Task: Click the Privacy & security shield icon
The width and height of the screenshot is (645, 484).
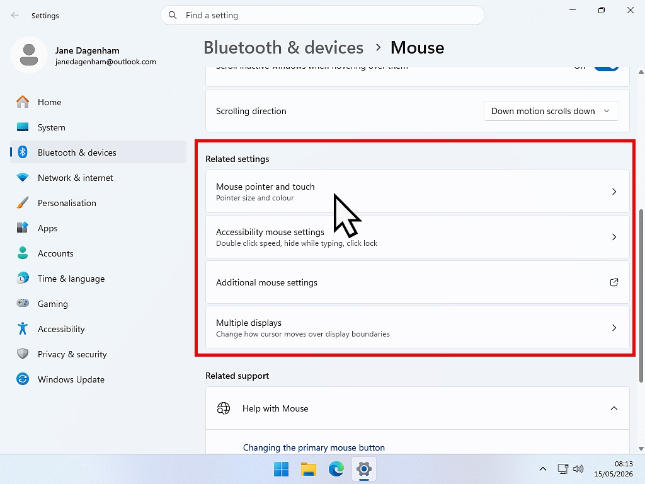Action: pos(23,354)
